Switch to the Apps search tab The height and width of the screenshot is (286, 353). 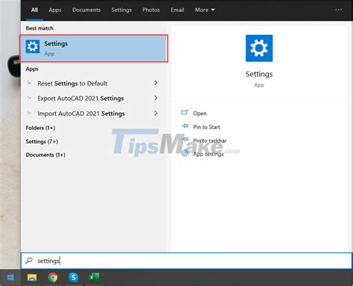click(x=55, y=10)
